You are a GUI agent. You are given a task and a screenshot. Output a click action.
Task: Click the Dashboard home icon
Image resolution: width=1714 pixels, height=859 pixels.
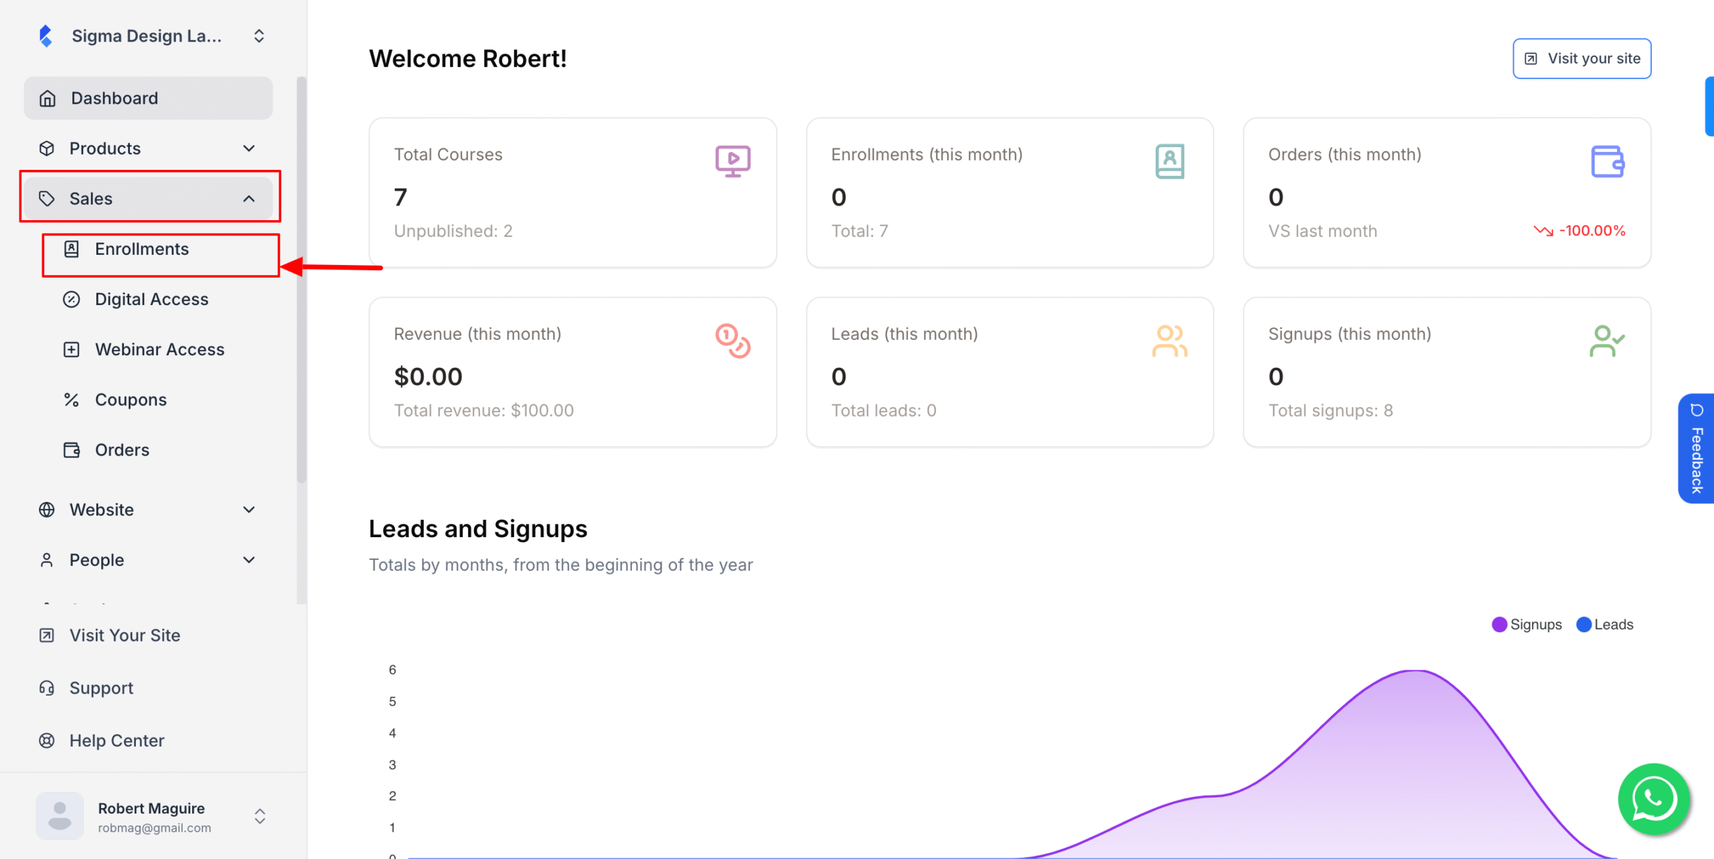47,98
